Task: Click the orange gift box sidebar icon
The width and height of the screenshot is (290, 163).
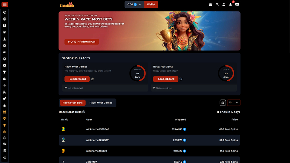Action: (x=4, y=112)
